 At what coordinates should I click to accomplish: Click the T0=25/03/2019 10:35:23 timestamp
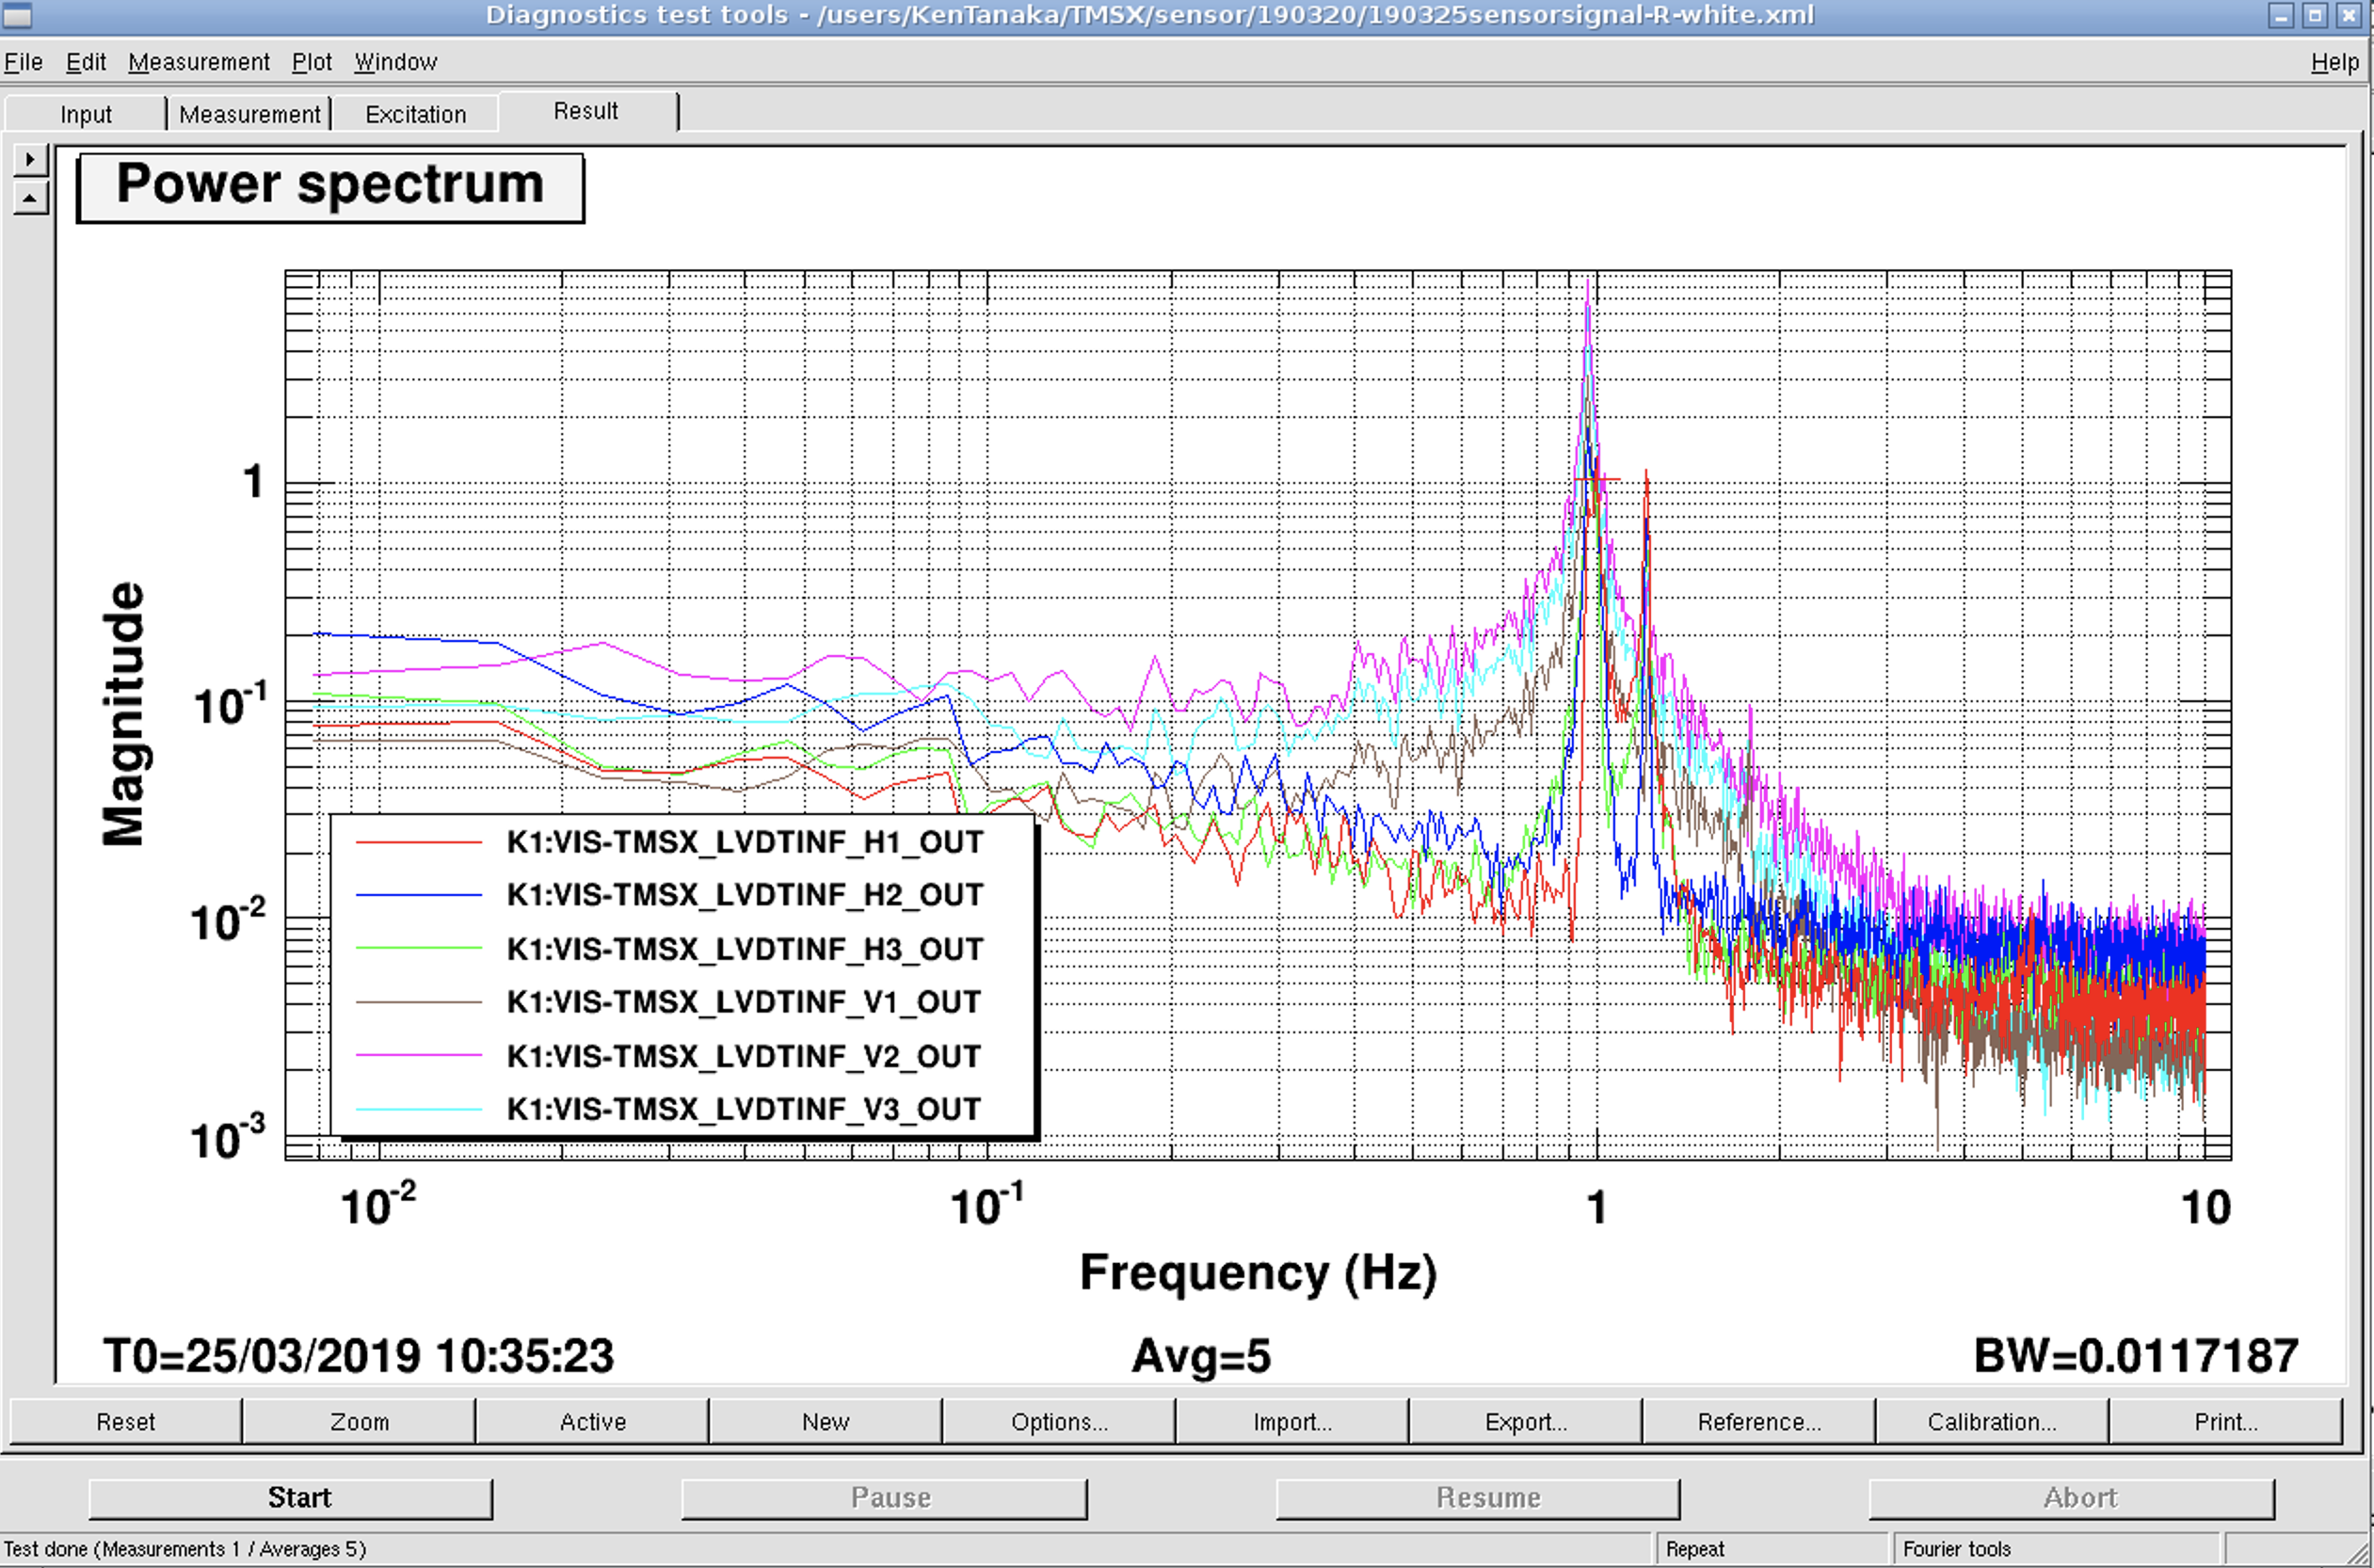(x=359, y=1356)
